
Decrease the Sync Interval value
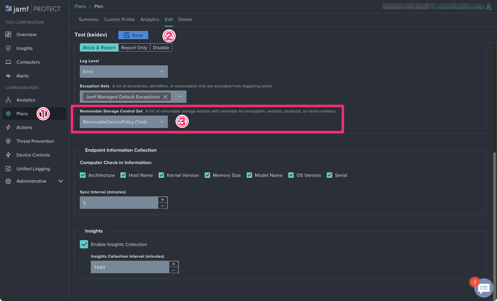tap(163, 206)
